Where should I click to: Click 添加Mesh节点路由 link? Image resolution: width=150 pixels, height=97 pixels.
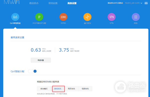pyautogui.click(x=115, y=3)
